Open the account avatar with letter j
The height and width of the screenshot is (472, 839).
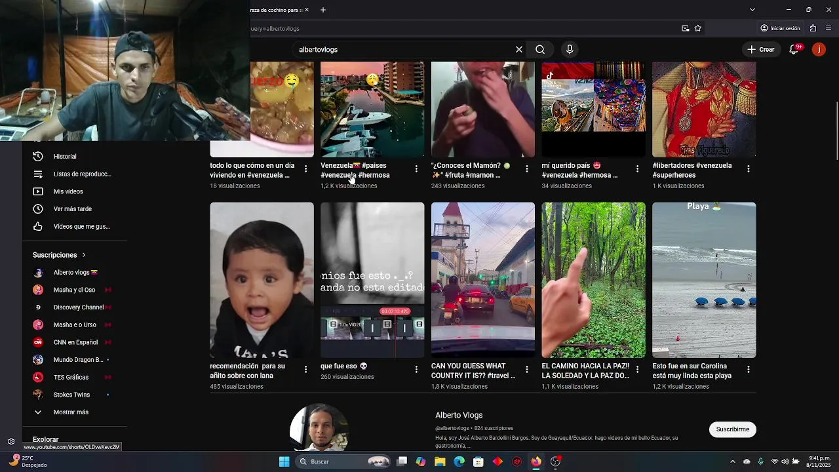819,49
